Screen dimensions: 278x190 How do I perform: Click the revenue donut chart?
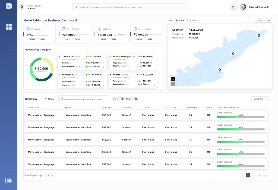pyautogui.click(x=42, y=69)
